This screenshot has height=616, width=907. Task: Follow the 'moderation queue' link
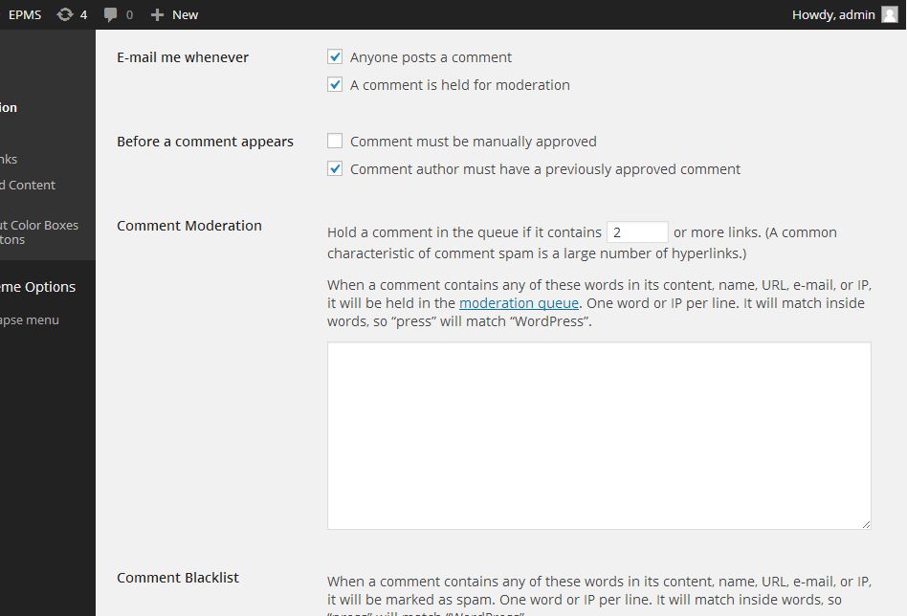click(519, 303)
